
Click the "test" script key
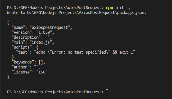(x=23, y=52)
